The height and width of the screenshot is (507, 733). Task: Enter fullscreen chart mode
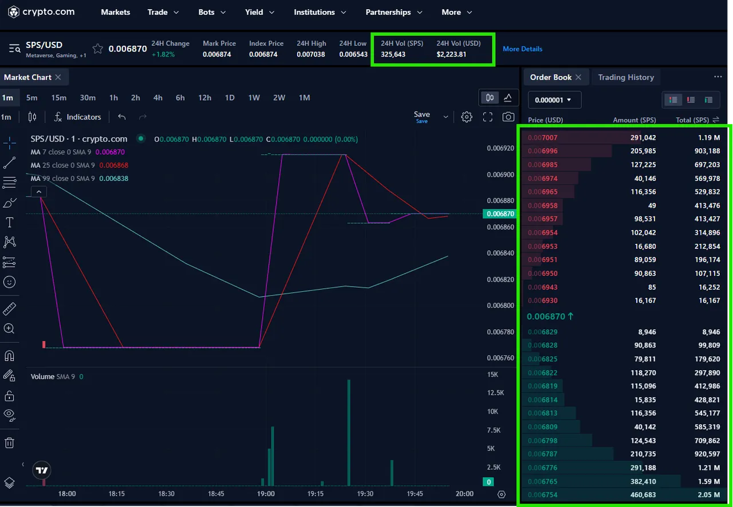click(488, 117)
